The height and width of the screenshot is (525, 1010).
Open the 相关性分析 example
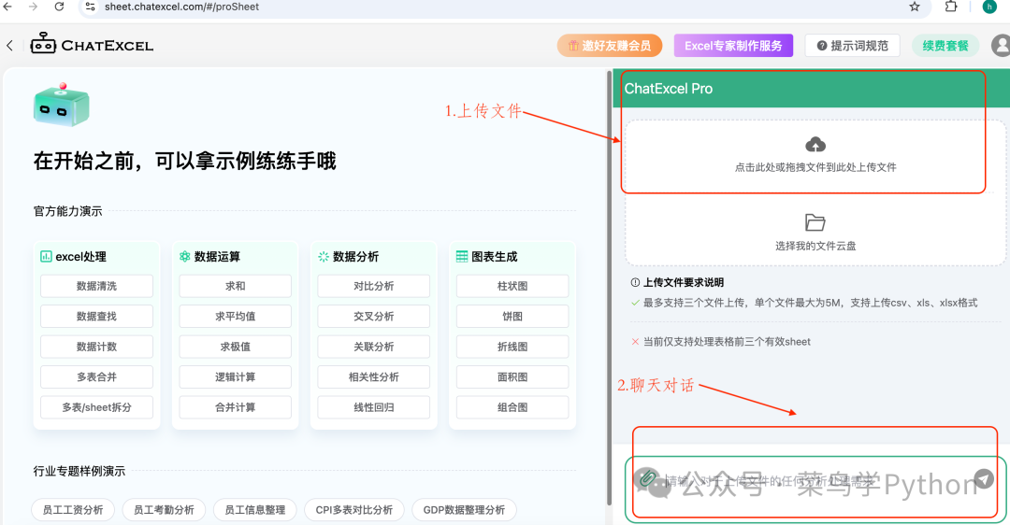pyautogui.click(x=373, y=377)
